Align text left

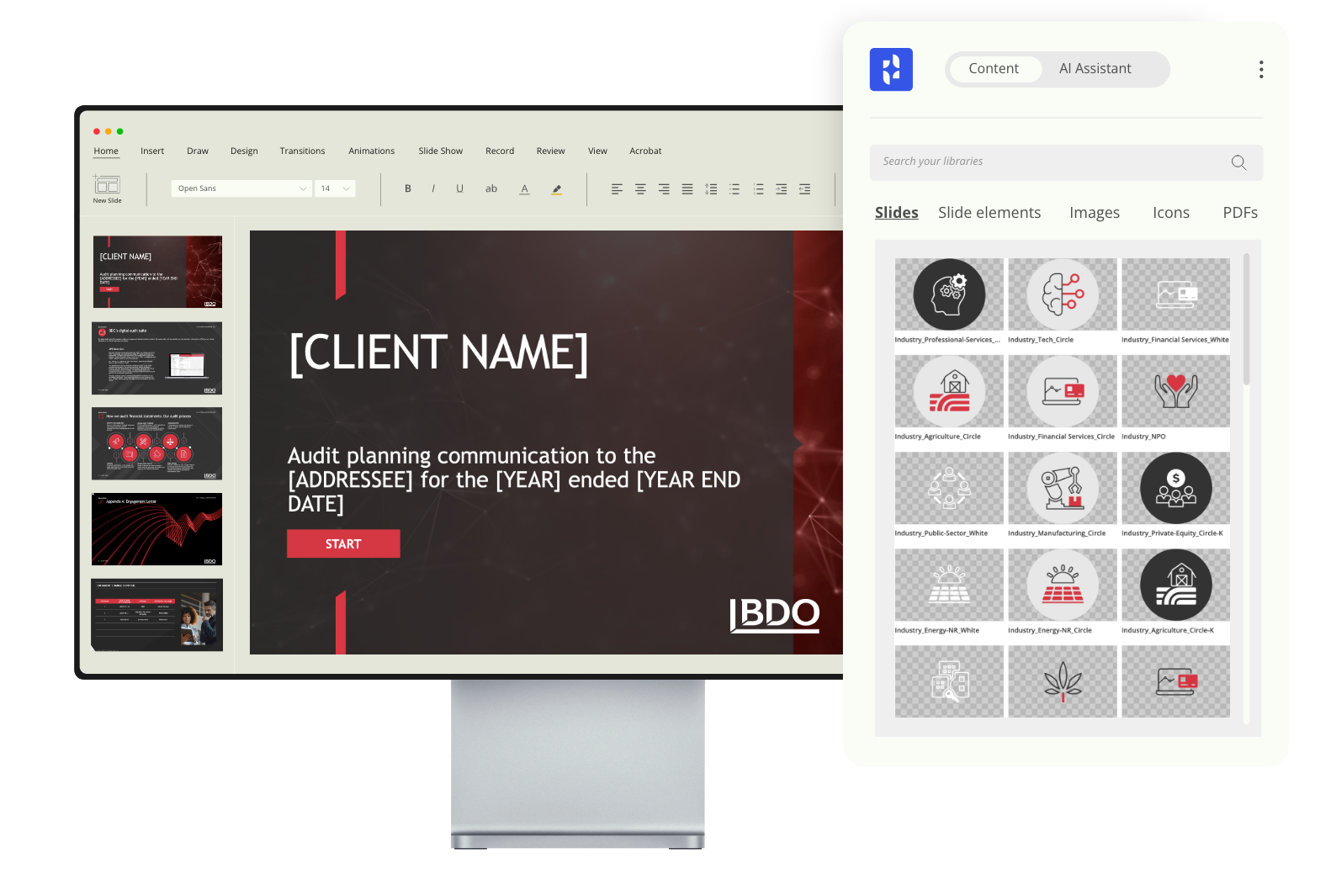click(x=617, y=189)
